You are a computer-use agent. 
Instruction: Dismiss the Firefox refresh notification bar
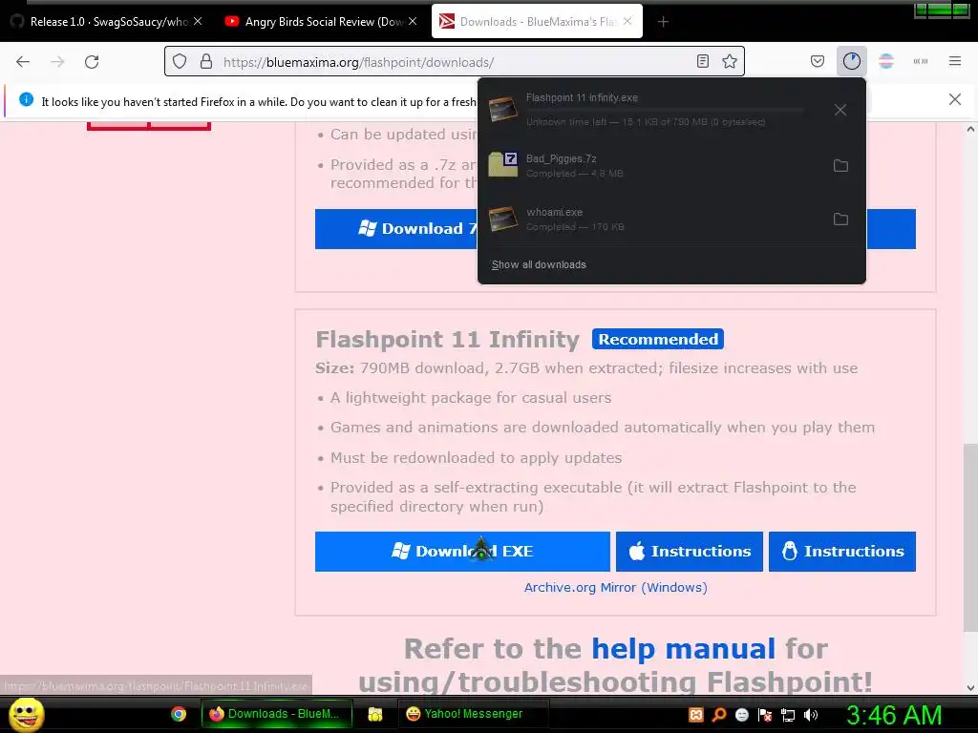point(955,99)
